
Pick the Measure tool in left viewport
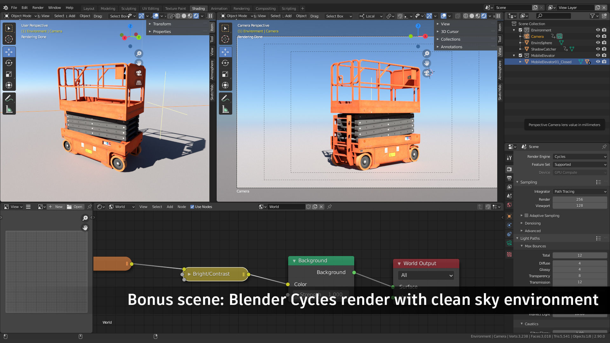coord(9,110)
